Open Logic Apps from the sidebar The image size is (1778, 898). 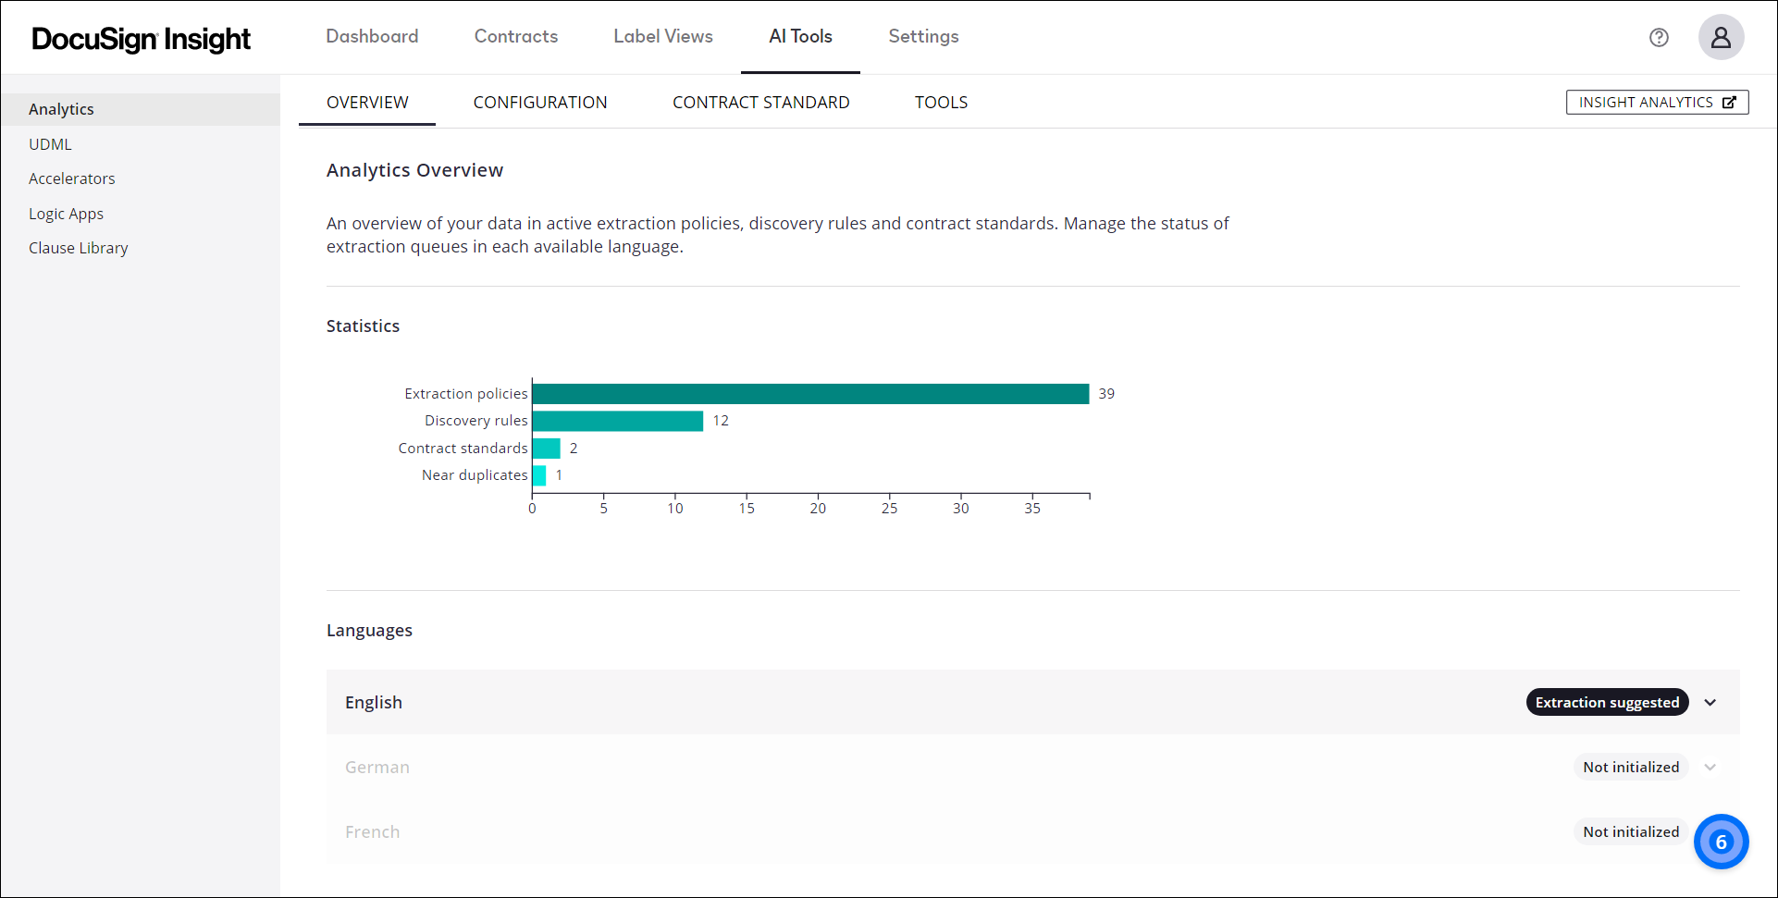click(66, 213)
